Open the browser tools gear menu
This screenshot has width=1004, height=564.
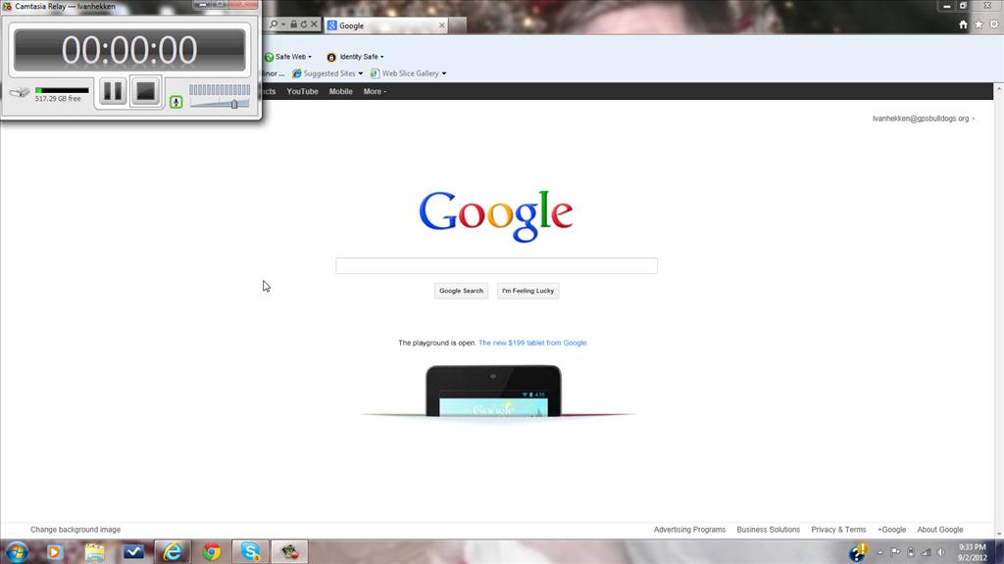click(994, 24)
